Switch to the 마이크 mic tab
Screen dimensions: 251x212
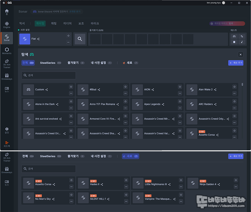point(95,23)
